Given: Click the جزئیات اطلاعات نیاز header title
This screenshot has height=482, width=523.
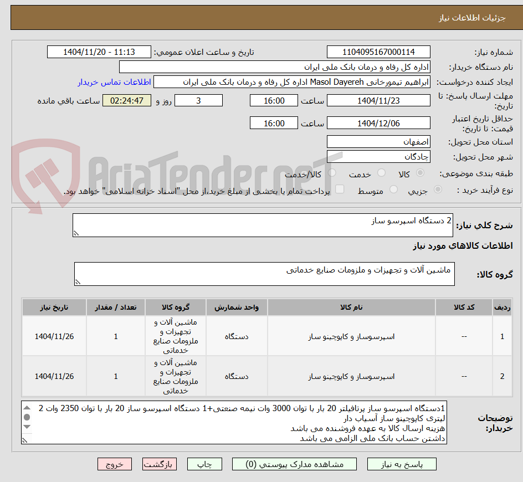Looking at the screenshot, I should (472, 18).
